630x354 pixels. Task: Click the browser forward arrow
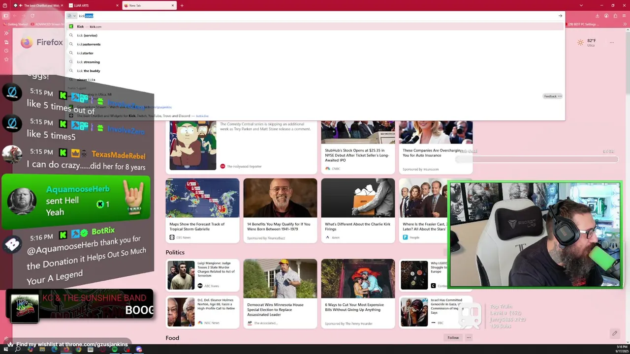[24, 16]
